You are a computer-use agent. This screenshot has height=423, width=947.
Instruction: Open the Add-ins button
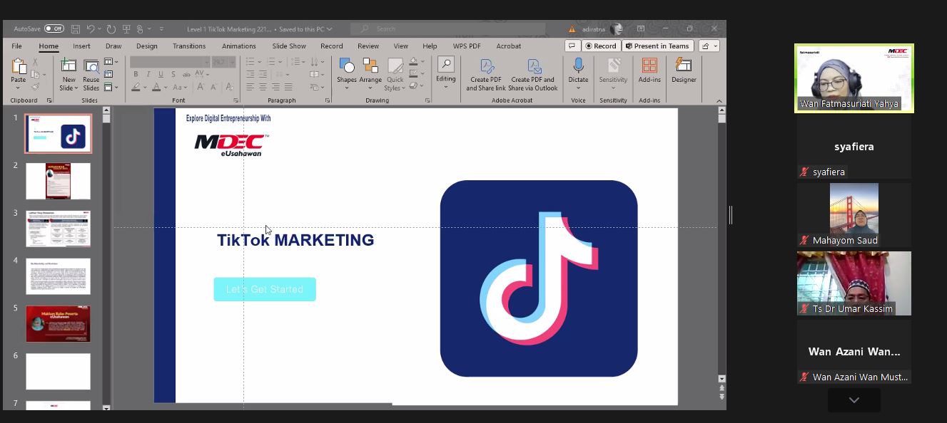pos(649,70)
